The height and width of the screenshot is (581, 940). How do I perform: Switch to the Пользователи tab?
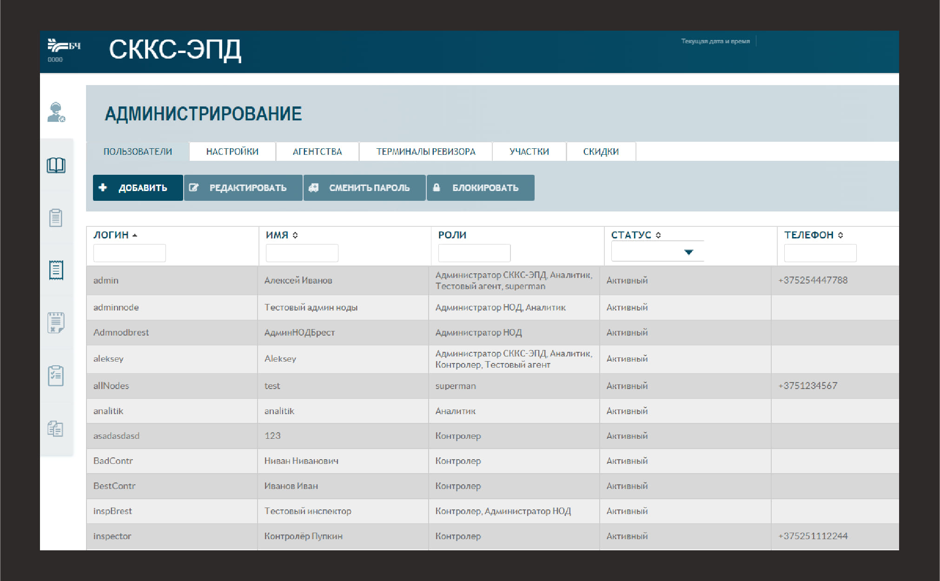[138, 152]
